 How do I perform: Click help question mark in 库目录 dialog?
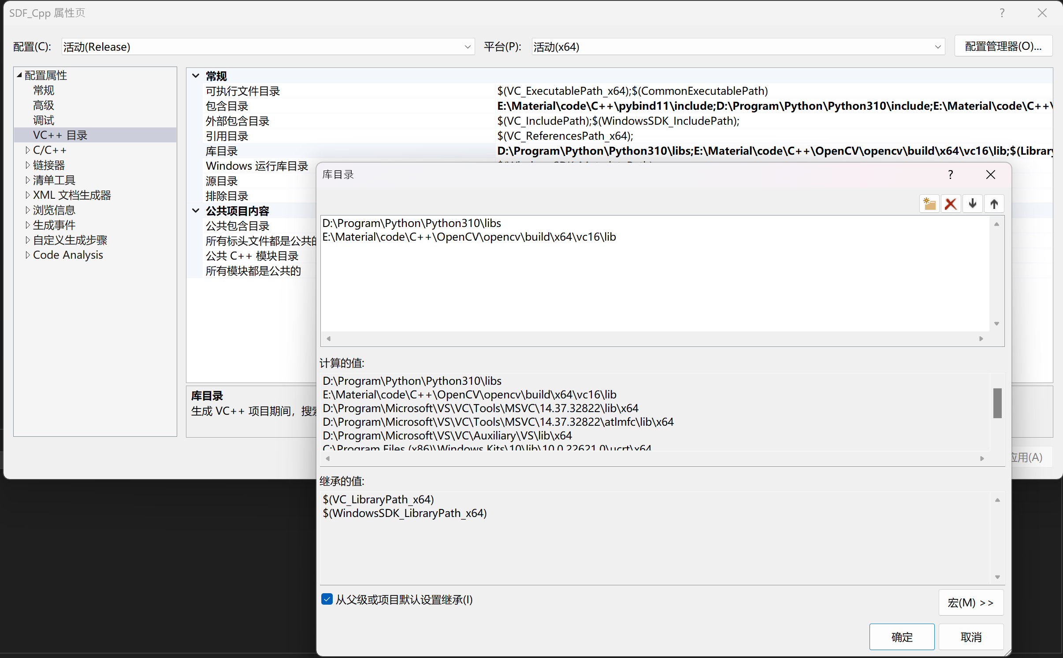951,175
